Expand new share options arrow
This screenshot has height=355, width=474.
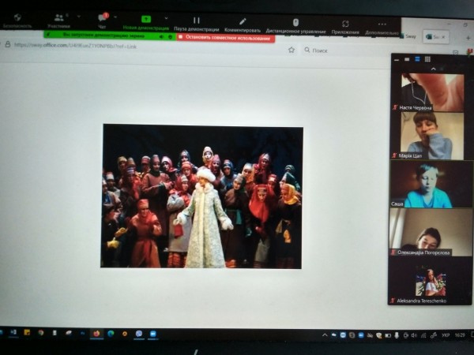(x=166, y=18)
